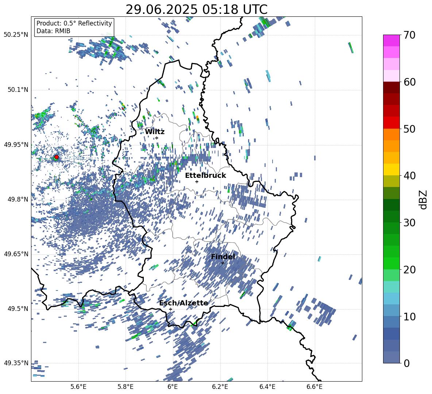
Task: Click the 6.6°E longitude tick label
Action: 315,387
